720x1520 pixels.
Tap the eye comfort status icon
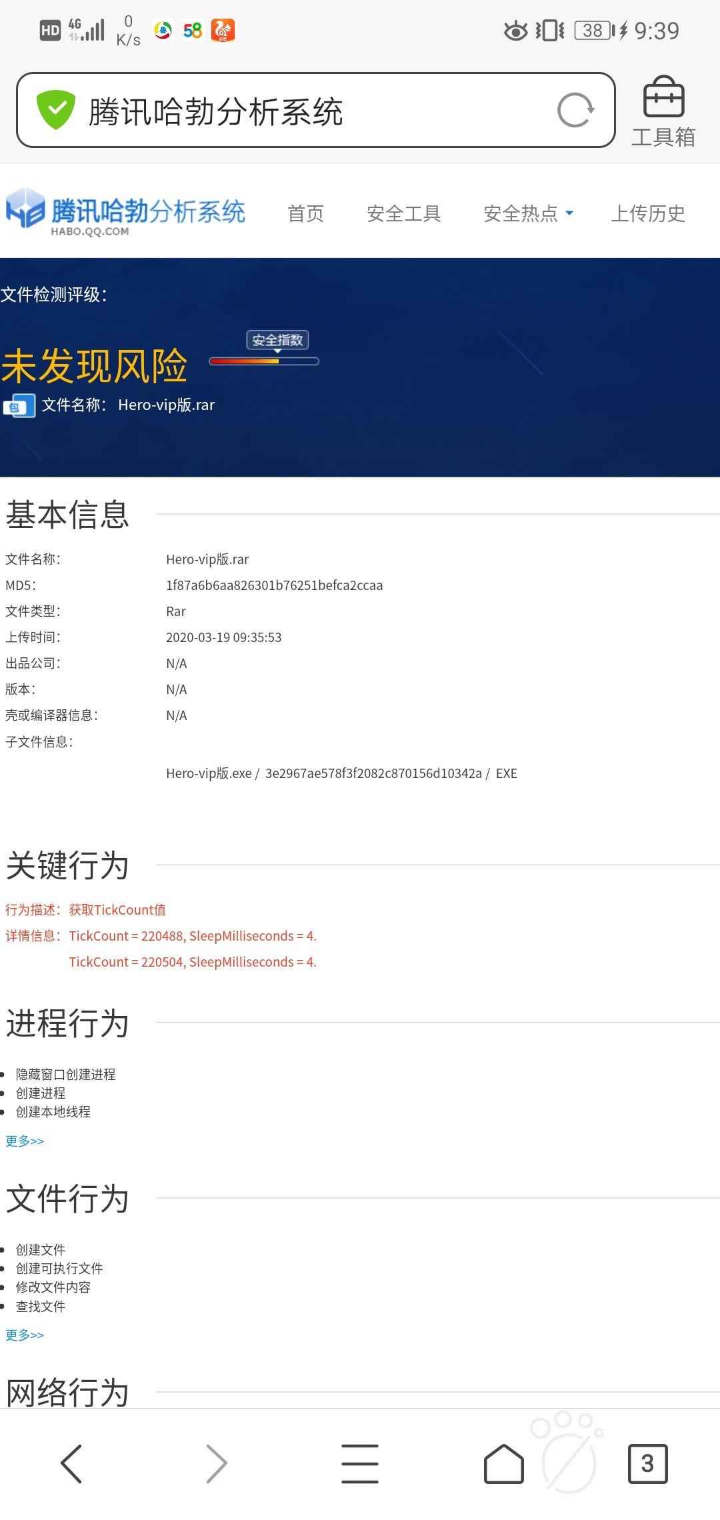[x=515, y=31]
